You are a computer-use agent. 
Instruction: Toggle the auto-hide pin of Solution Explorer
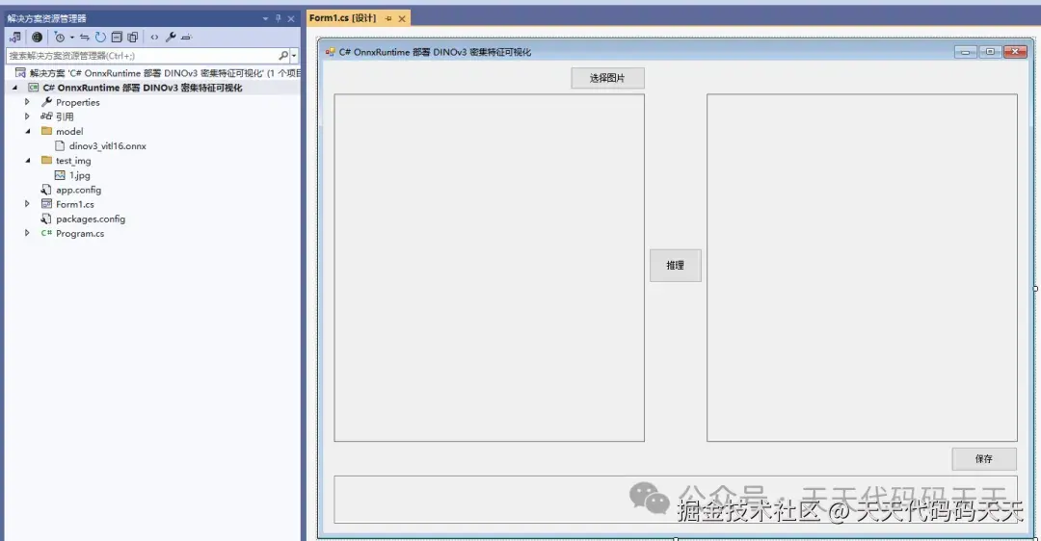(x=279, y=18)
